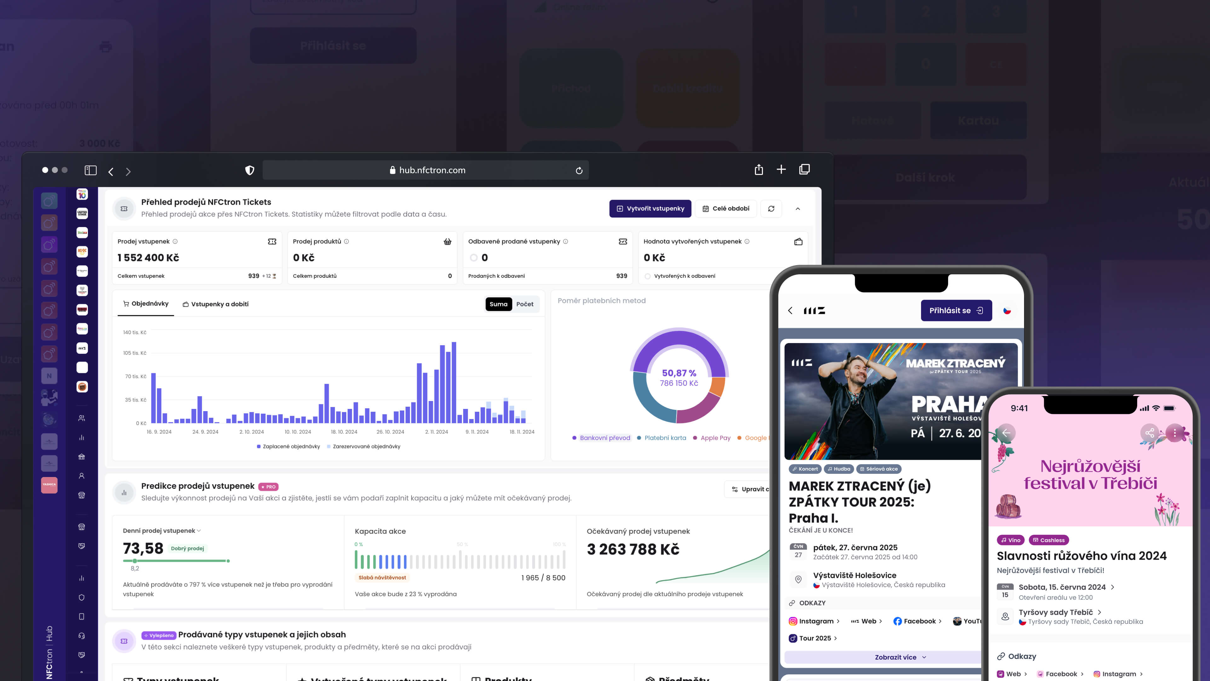This screenshot has width=1210, height=681.
Task: Click info icon next to Odbavené prodané vstupenky
Action: point(566,242)
